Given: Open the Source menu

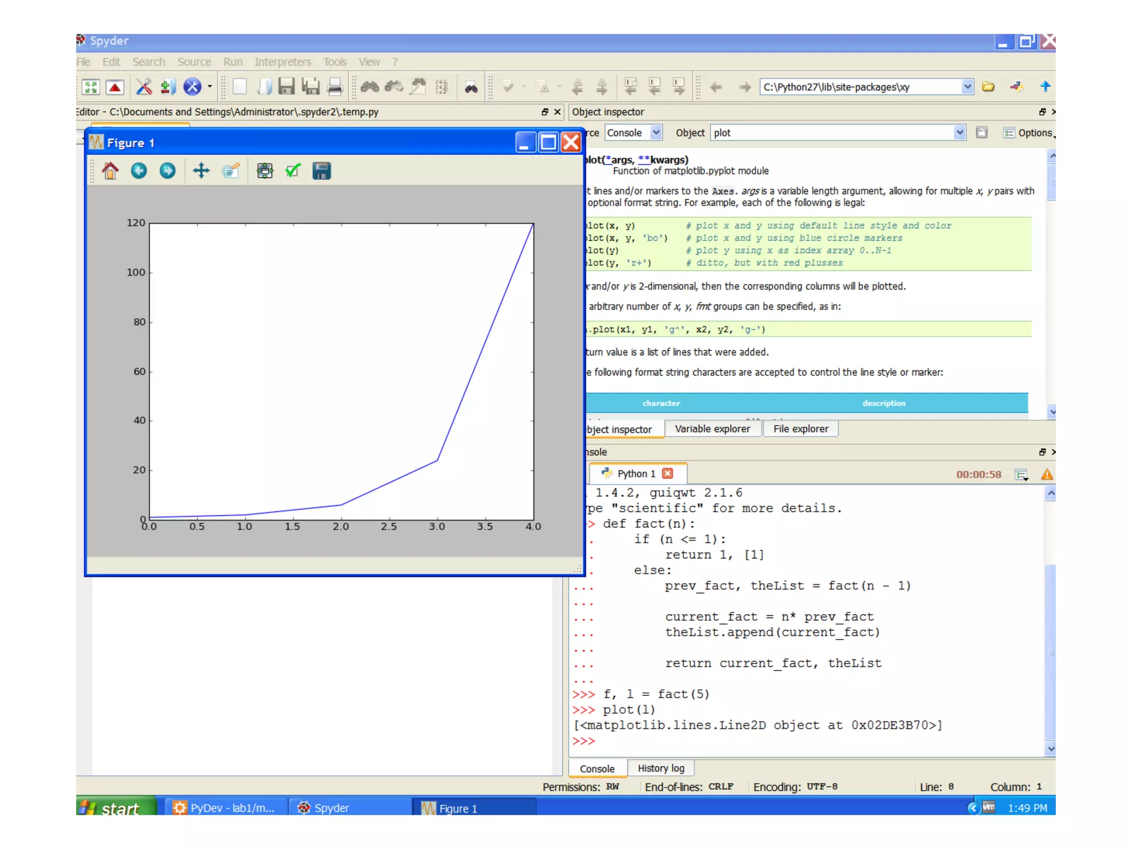Looking at the screenshot, I should 194,62.
